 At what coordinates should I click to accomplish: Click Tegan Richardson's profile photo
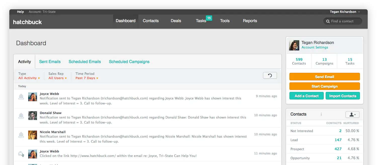[294, 45]
